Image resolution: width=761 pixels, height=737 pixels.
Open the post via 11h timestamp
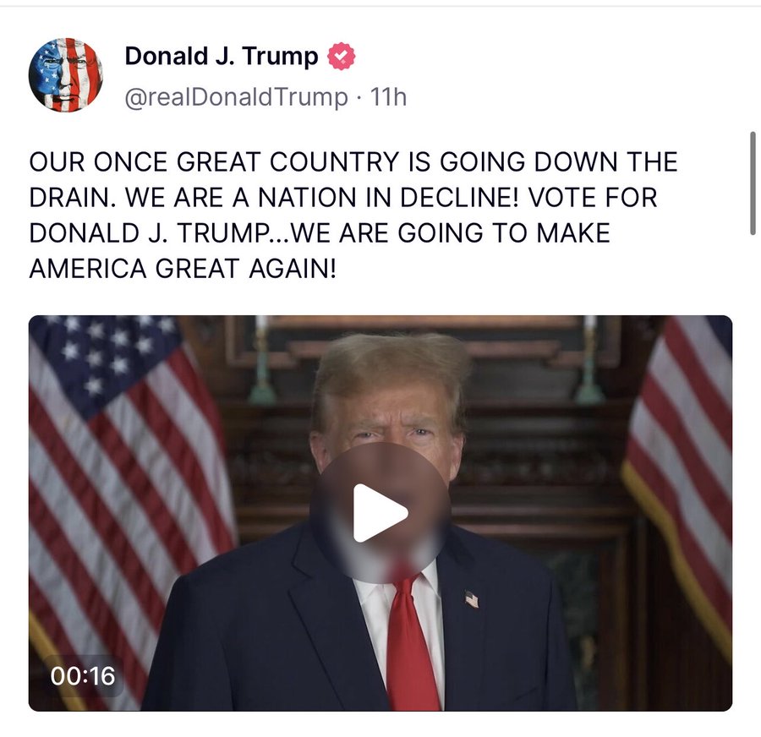click(388, 97)
